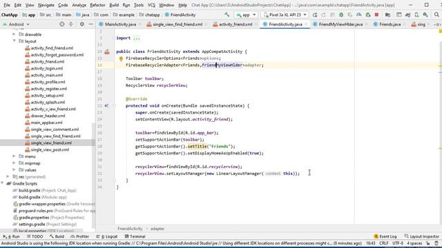Screen dimensions: 442x248
Task: Open the Run tool window
Action: click(x=11, y=236)
